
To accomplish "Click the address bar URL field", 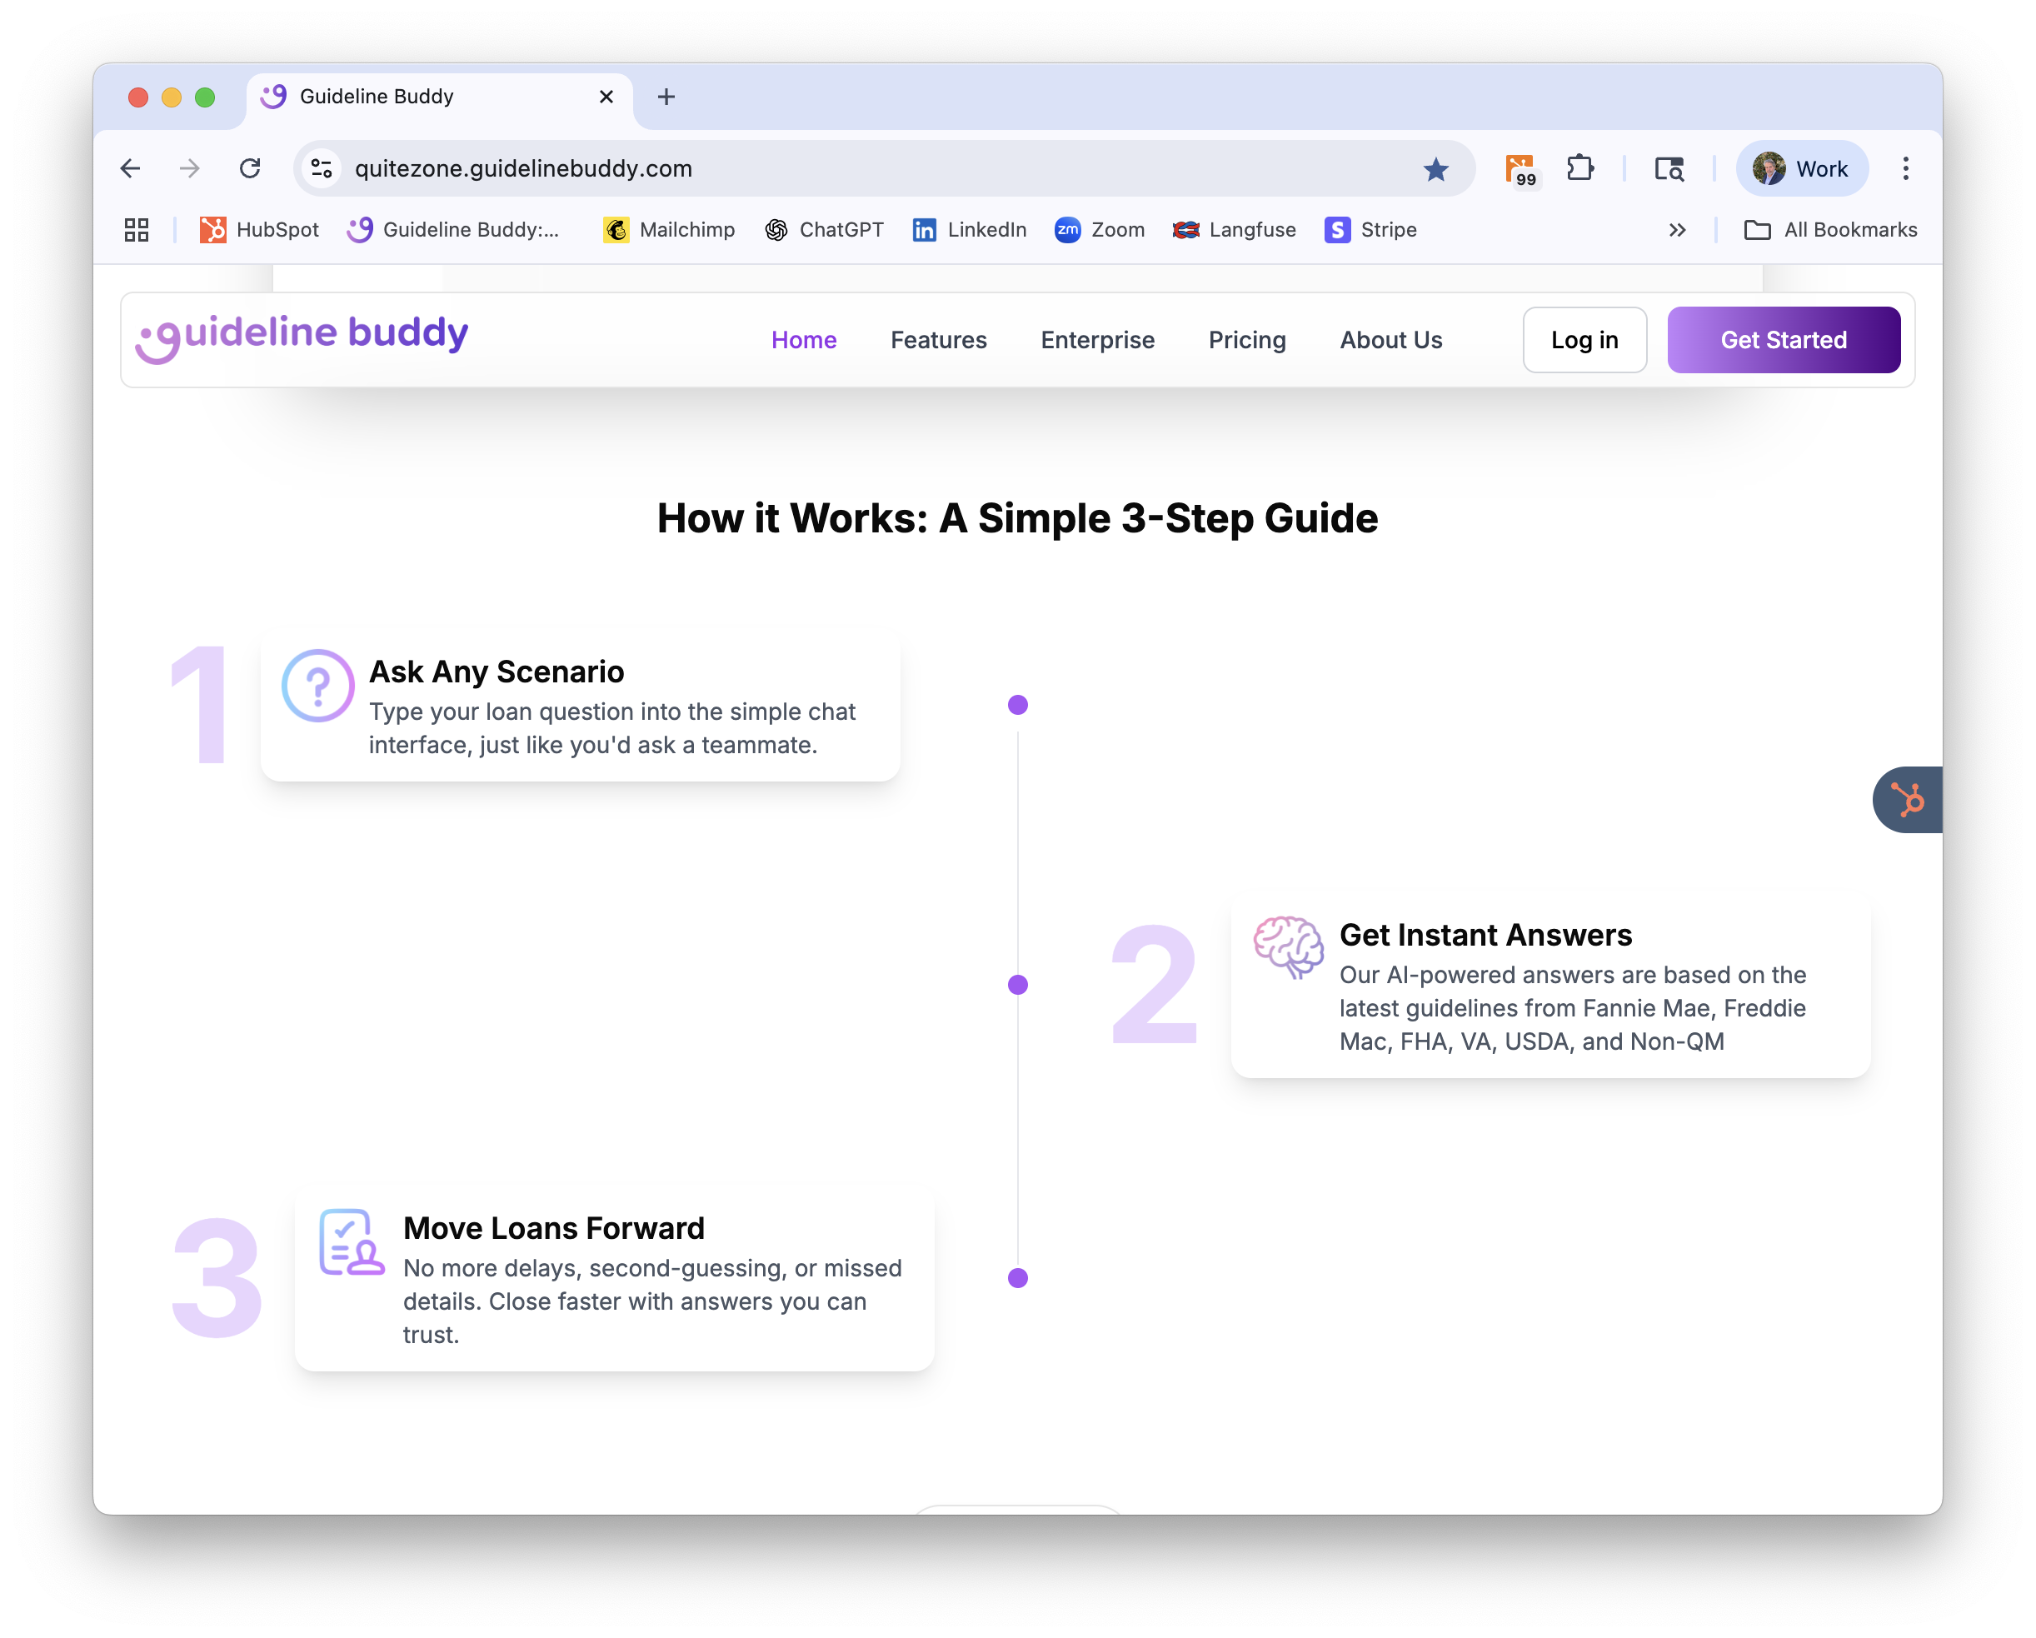I will click(850, 169).
